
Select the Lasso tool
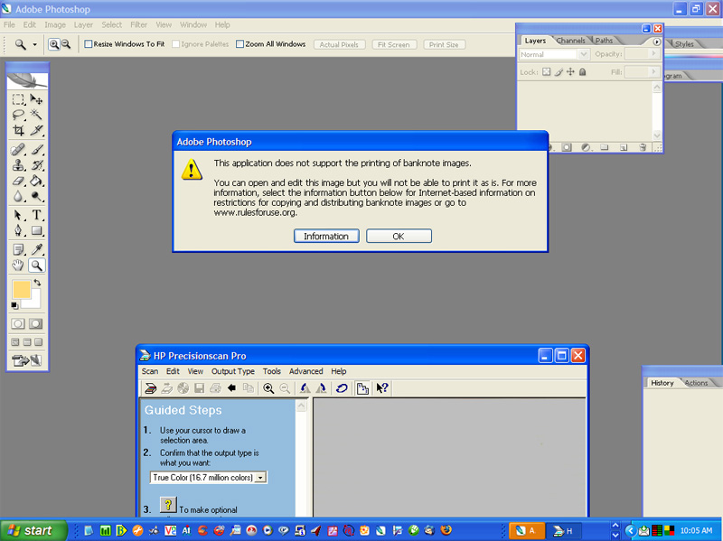[x=18, y=115]
